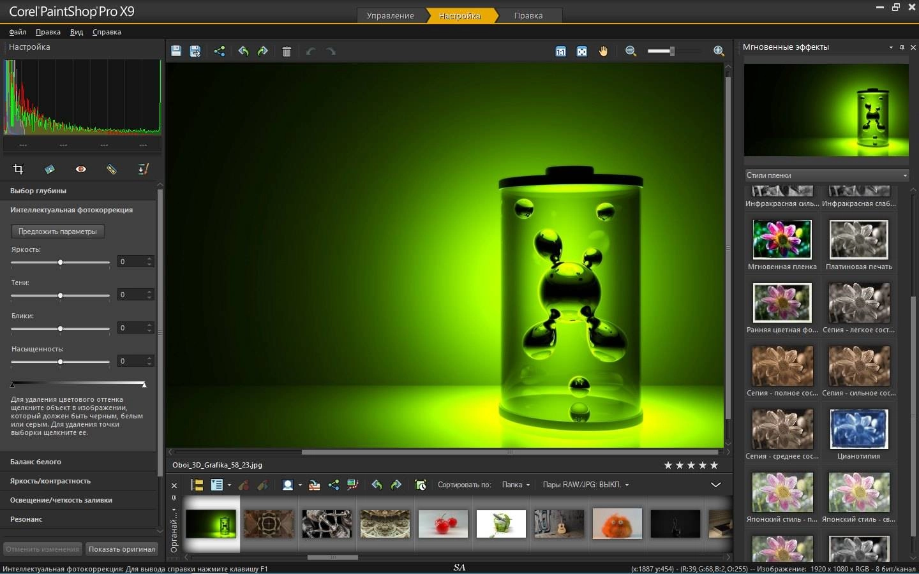Click the Save floppy disk icon
This screenshot has width=919, height=574.
coord(176,51)
